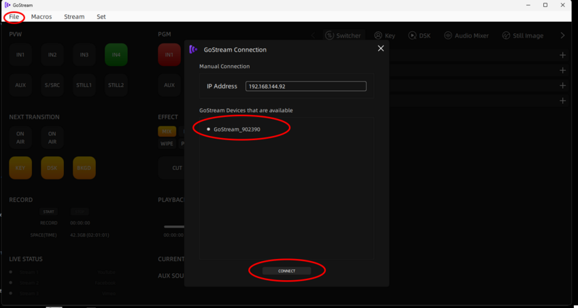
Task: Select IN1 in the PVW row
Action: tap(20, 55)
